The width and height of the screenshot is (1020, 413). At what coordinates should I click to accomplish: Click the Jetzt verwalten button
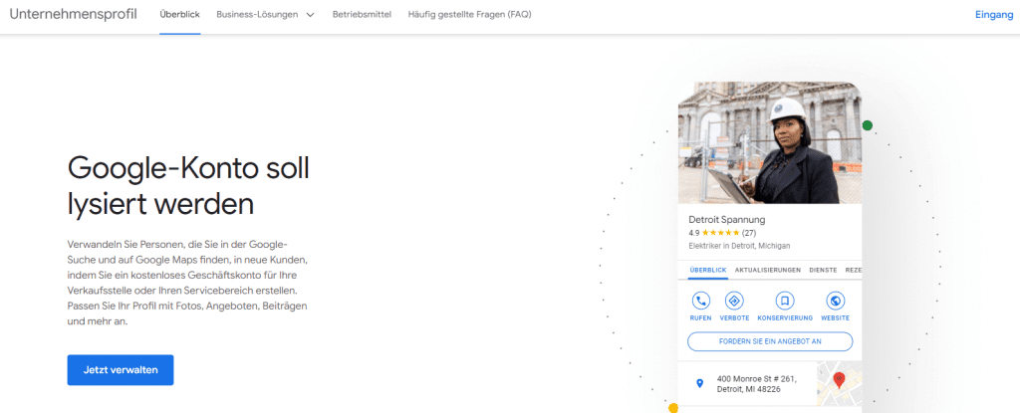121,370
